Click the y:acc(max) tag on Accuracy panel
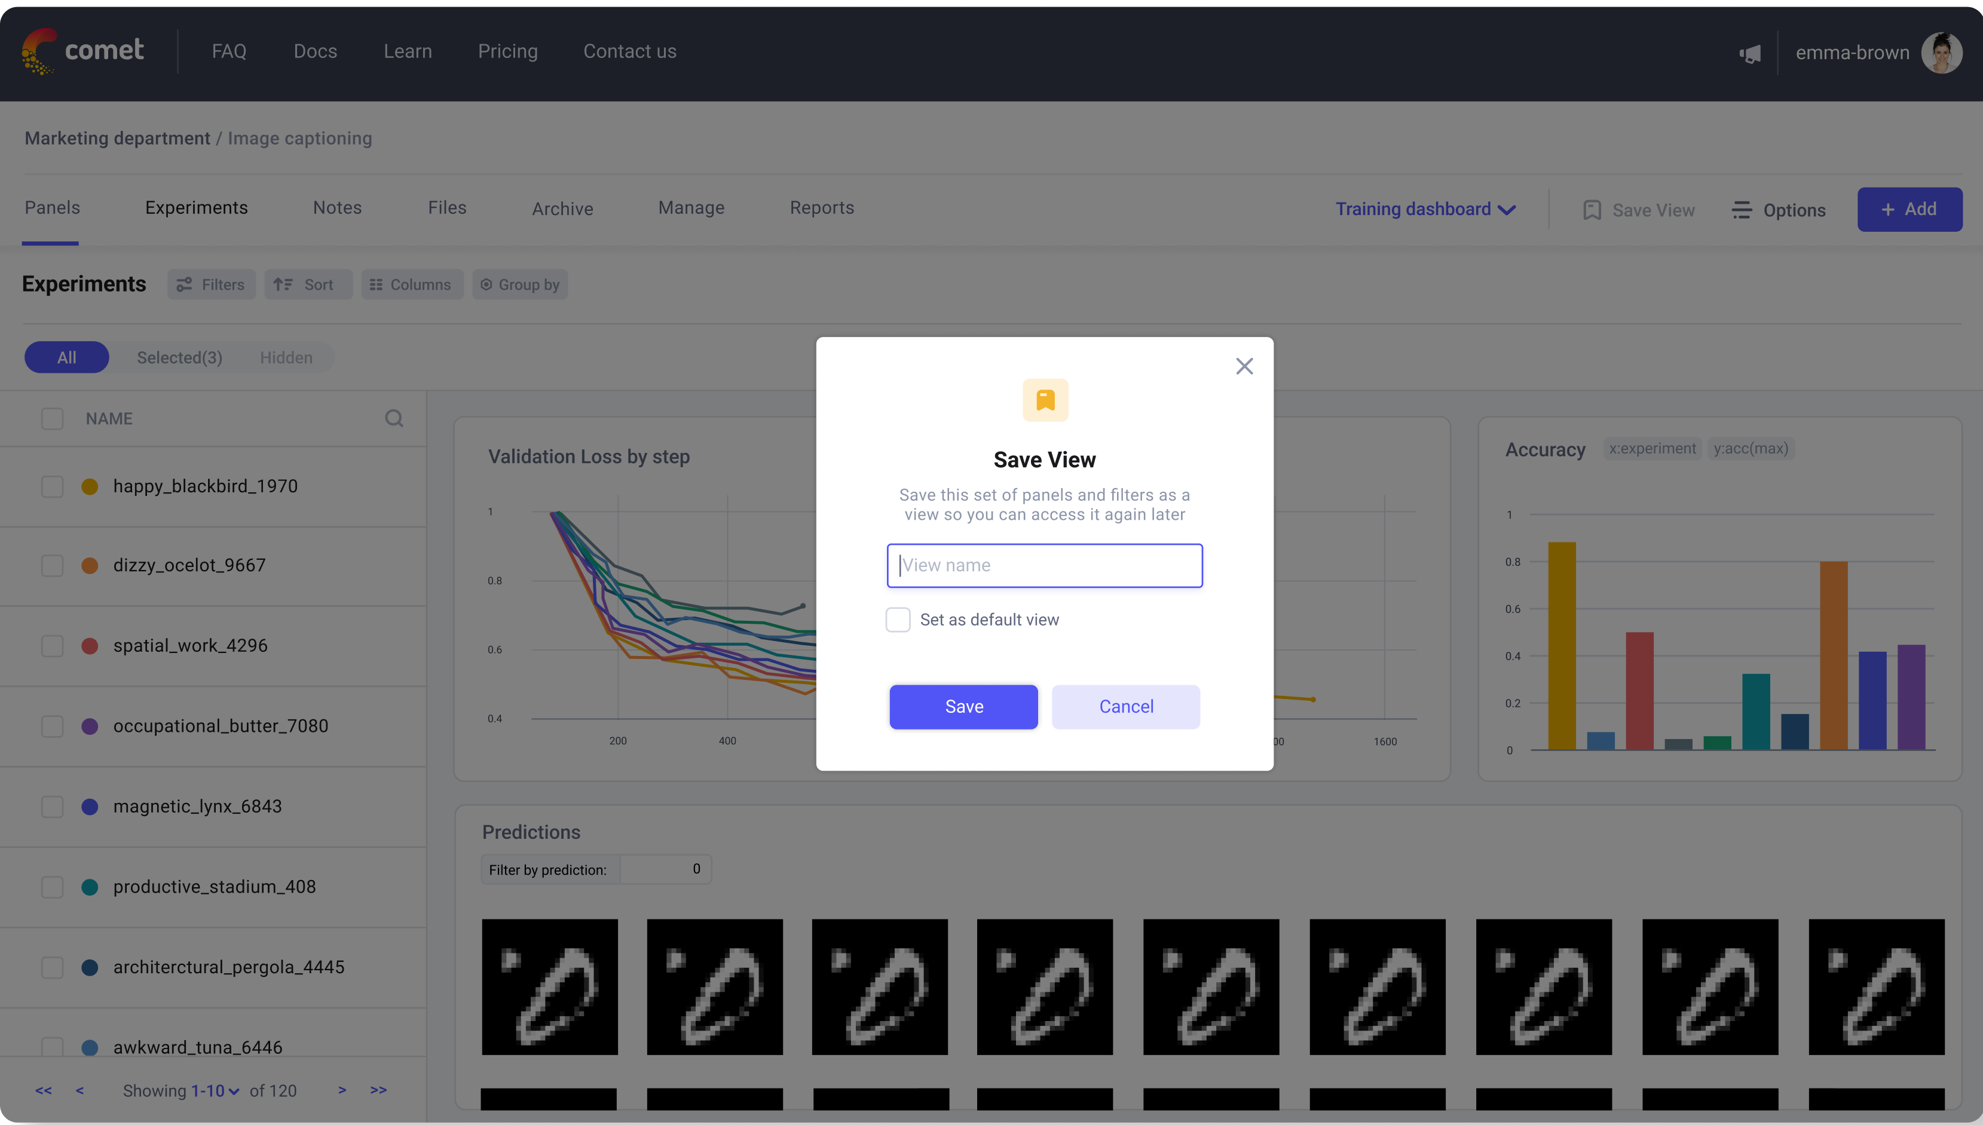The height and width of the screenshot is (1125, 1983). click(1751, 448)
